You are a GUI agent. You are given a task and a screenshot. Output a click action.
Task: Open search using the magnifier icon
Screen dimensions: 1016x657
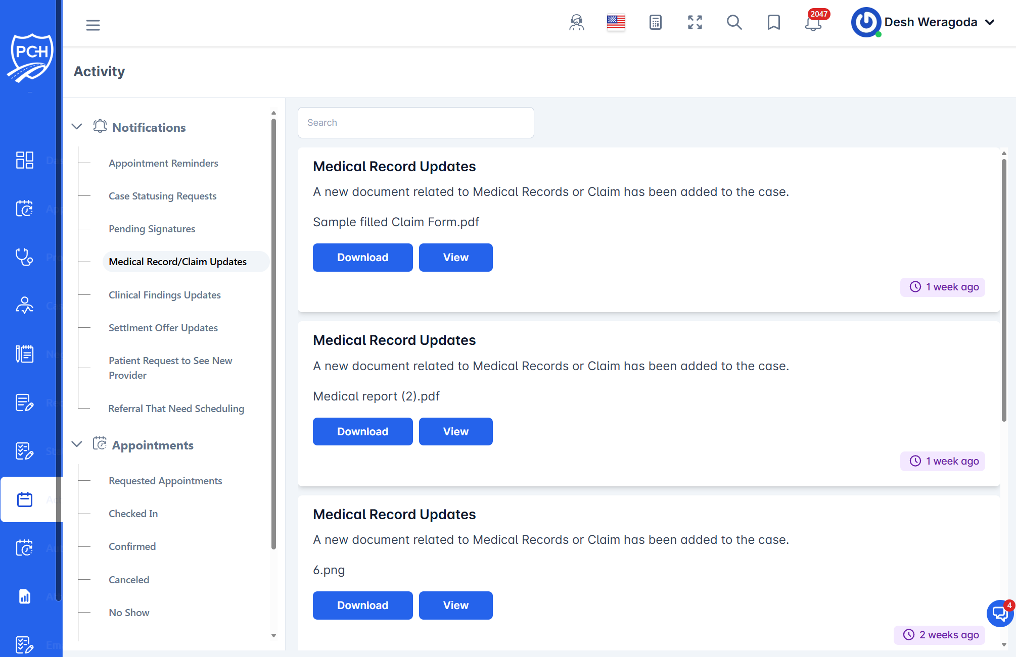click(734, 23)
